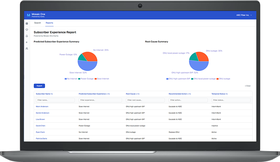Open the grid dashboard sidebar icon
Viewport: 280px width, 162px height.
[27, 24]
